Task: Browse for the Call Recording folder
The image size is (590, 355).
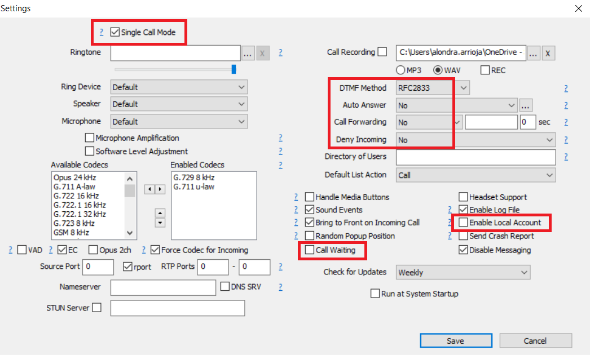Action: click(x=534, y=53)
